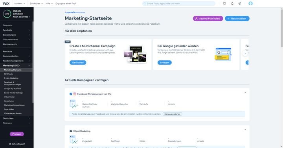283x148 pixels.
Task: Click the Google SEO illustration
Action: pyautogui.click(x=223, y=54)
